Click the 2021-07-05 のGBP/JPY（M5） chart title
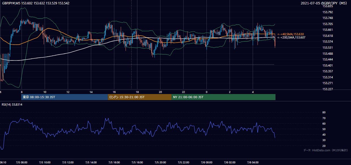Screen dimensions: 351x165 (324, 3)
